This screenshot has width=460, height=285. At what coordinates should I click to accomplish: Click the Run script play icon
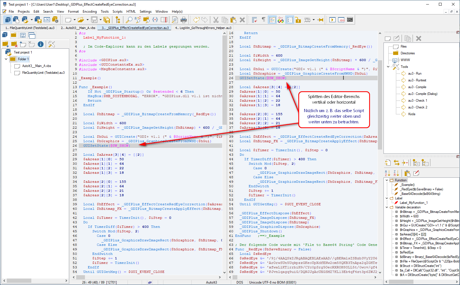[x=332, y=20]
